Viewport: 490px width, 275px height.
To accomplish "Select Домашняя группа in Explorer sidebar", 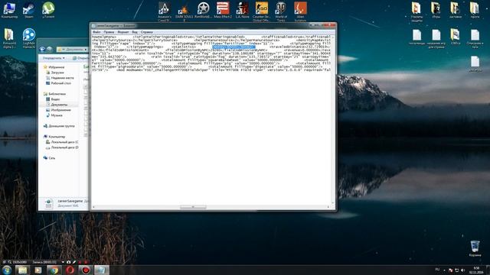I will (x=59, y=126).
